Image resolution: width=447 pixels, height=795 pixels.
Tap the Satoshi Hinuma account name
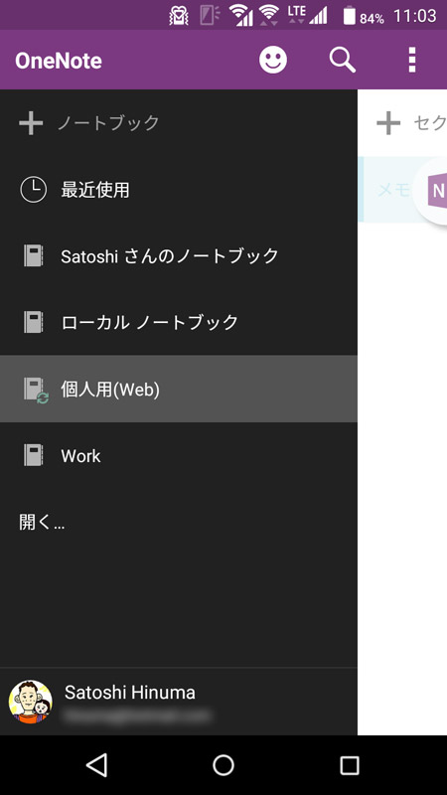[130, 692]
